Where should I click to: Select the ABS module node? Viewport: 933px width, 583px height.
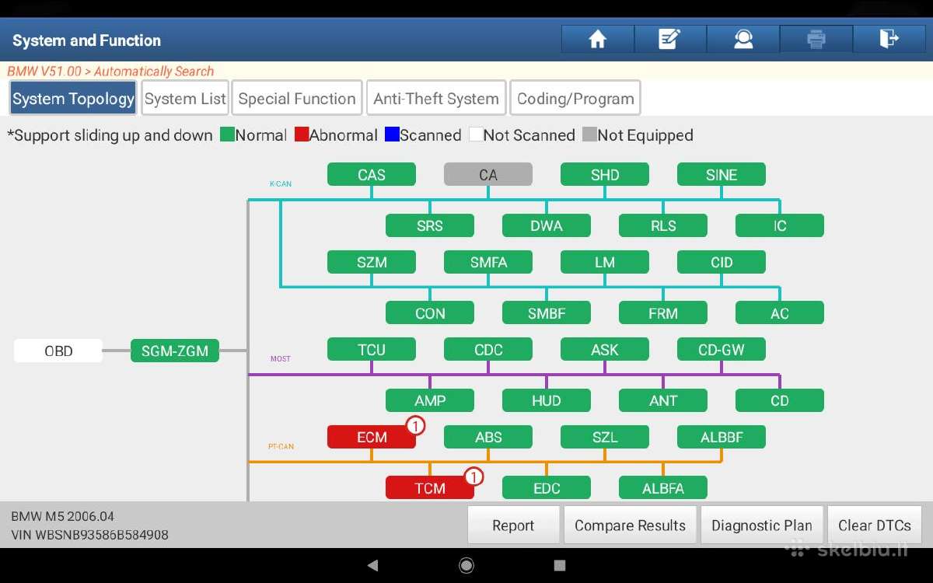click(x=488, y=437)
